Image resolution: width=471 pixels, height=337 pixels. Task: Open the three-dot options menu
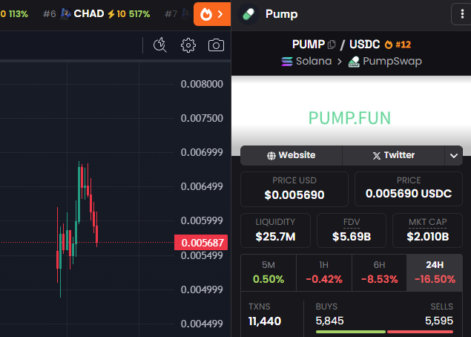pos(462,14)
